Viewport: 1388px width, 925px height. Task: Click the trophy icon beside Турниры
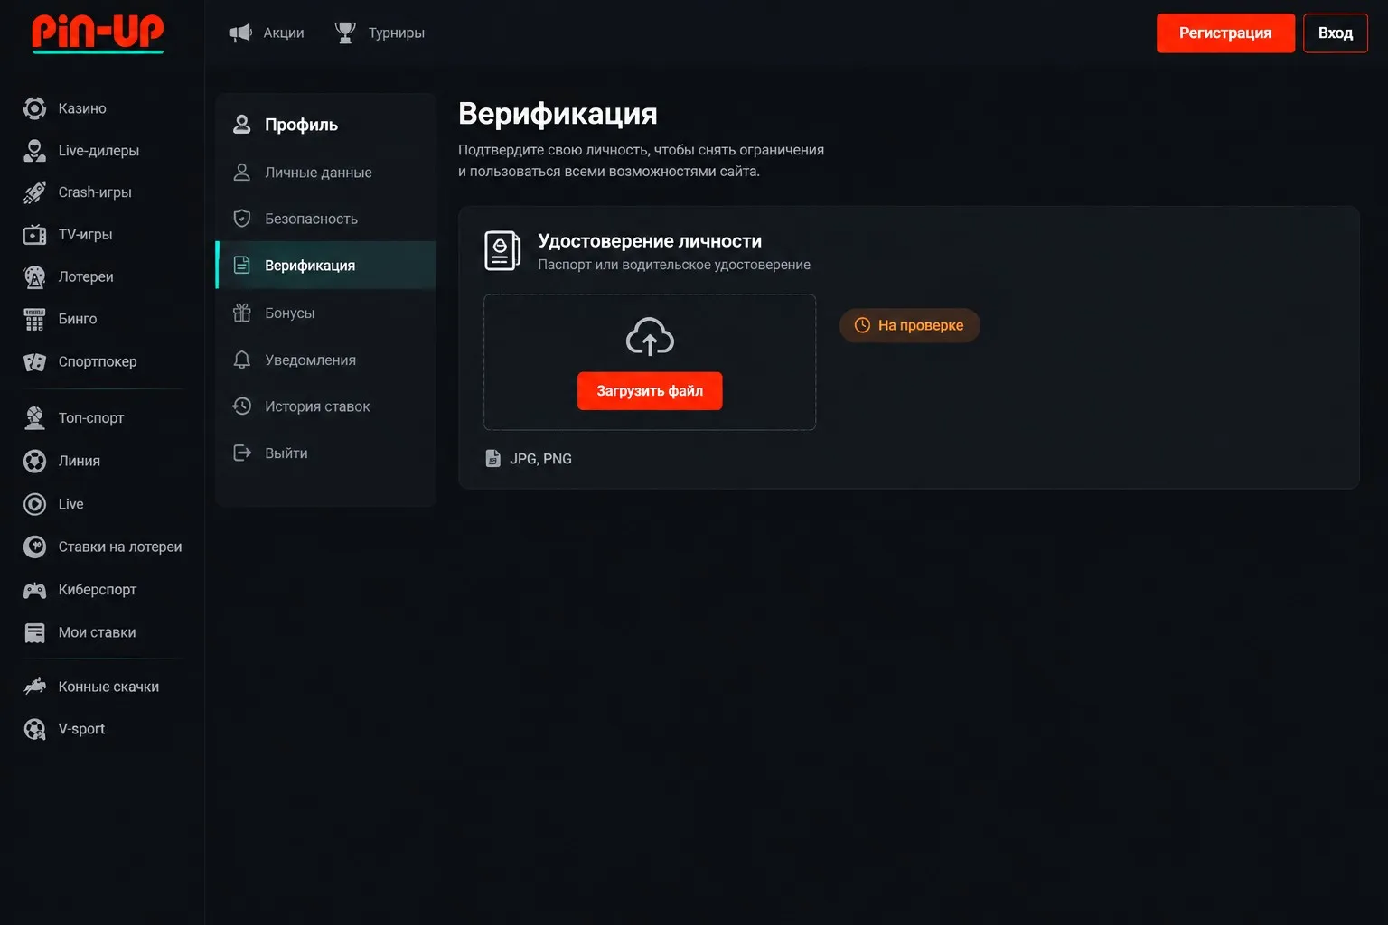[345, 33]
